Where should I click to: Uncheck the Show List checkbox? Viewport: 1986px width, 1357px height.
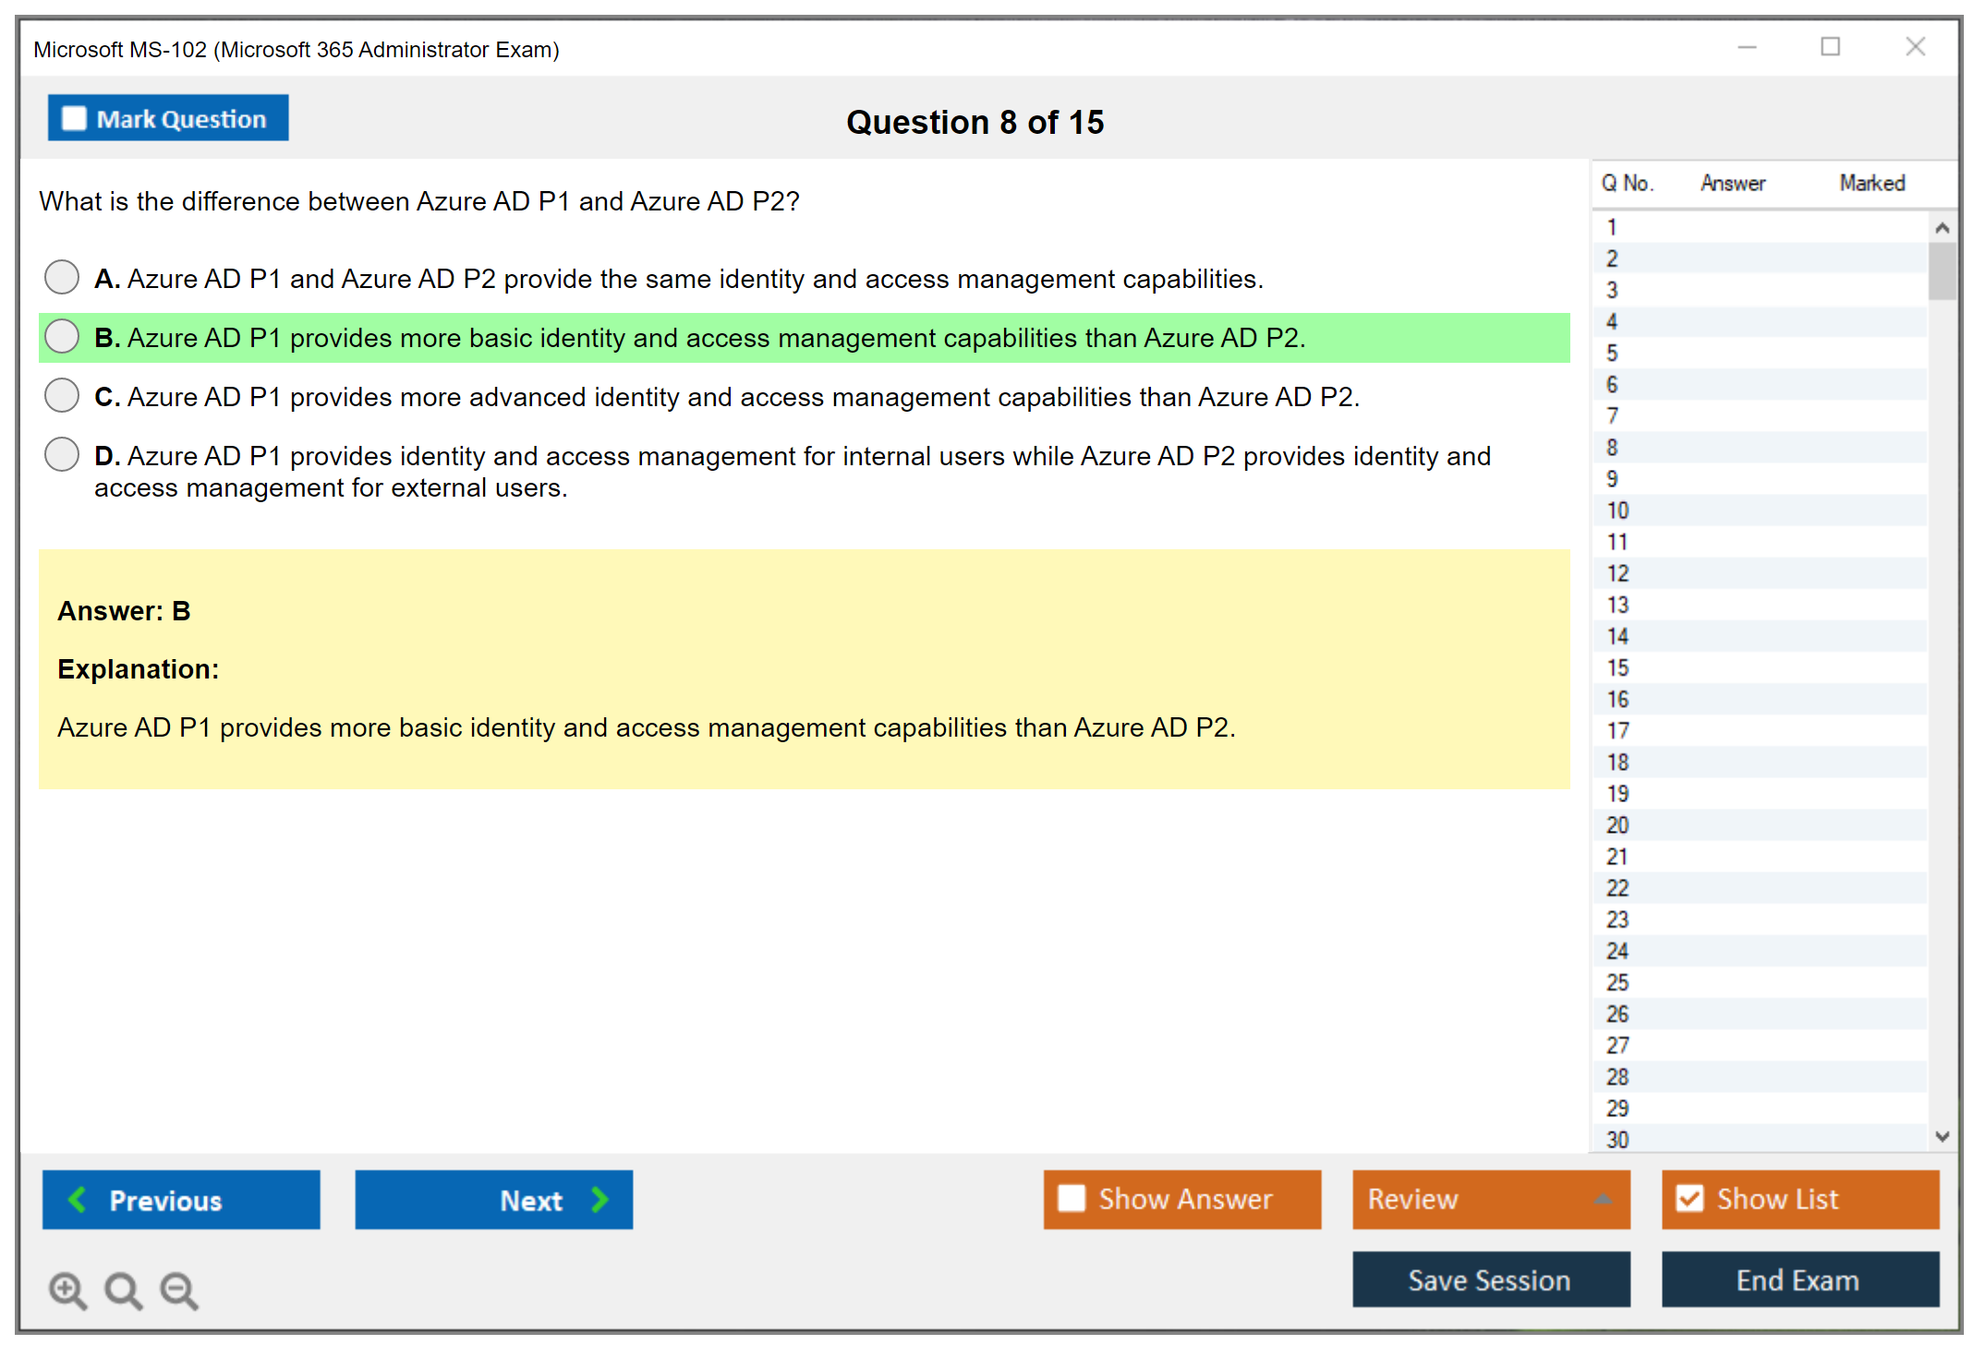click(1689, 1198)
